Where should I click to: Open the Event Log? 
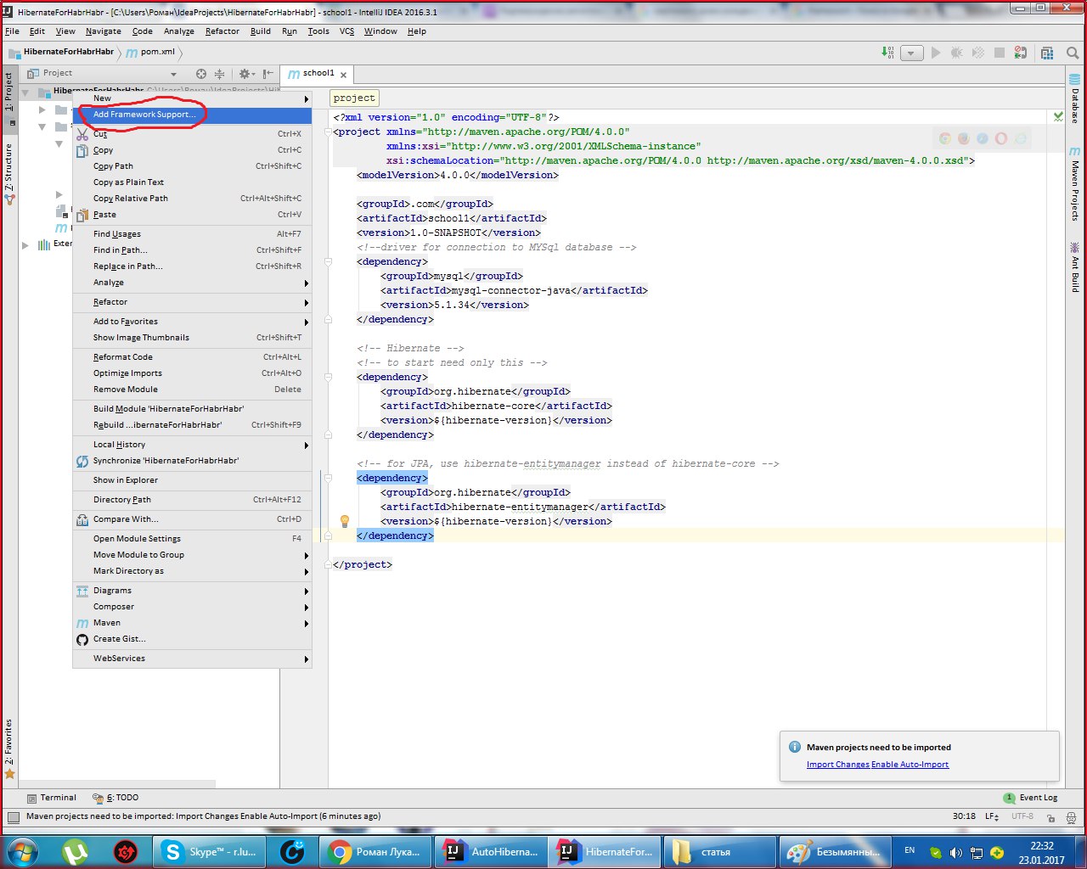tap(1031, 798)
